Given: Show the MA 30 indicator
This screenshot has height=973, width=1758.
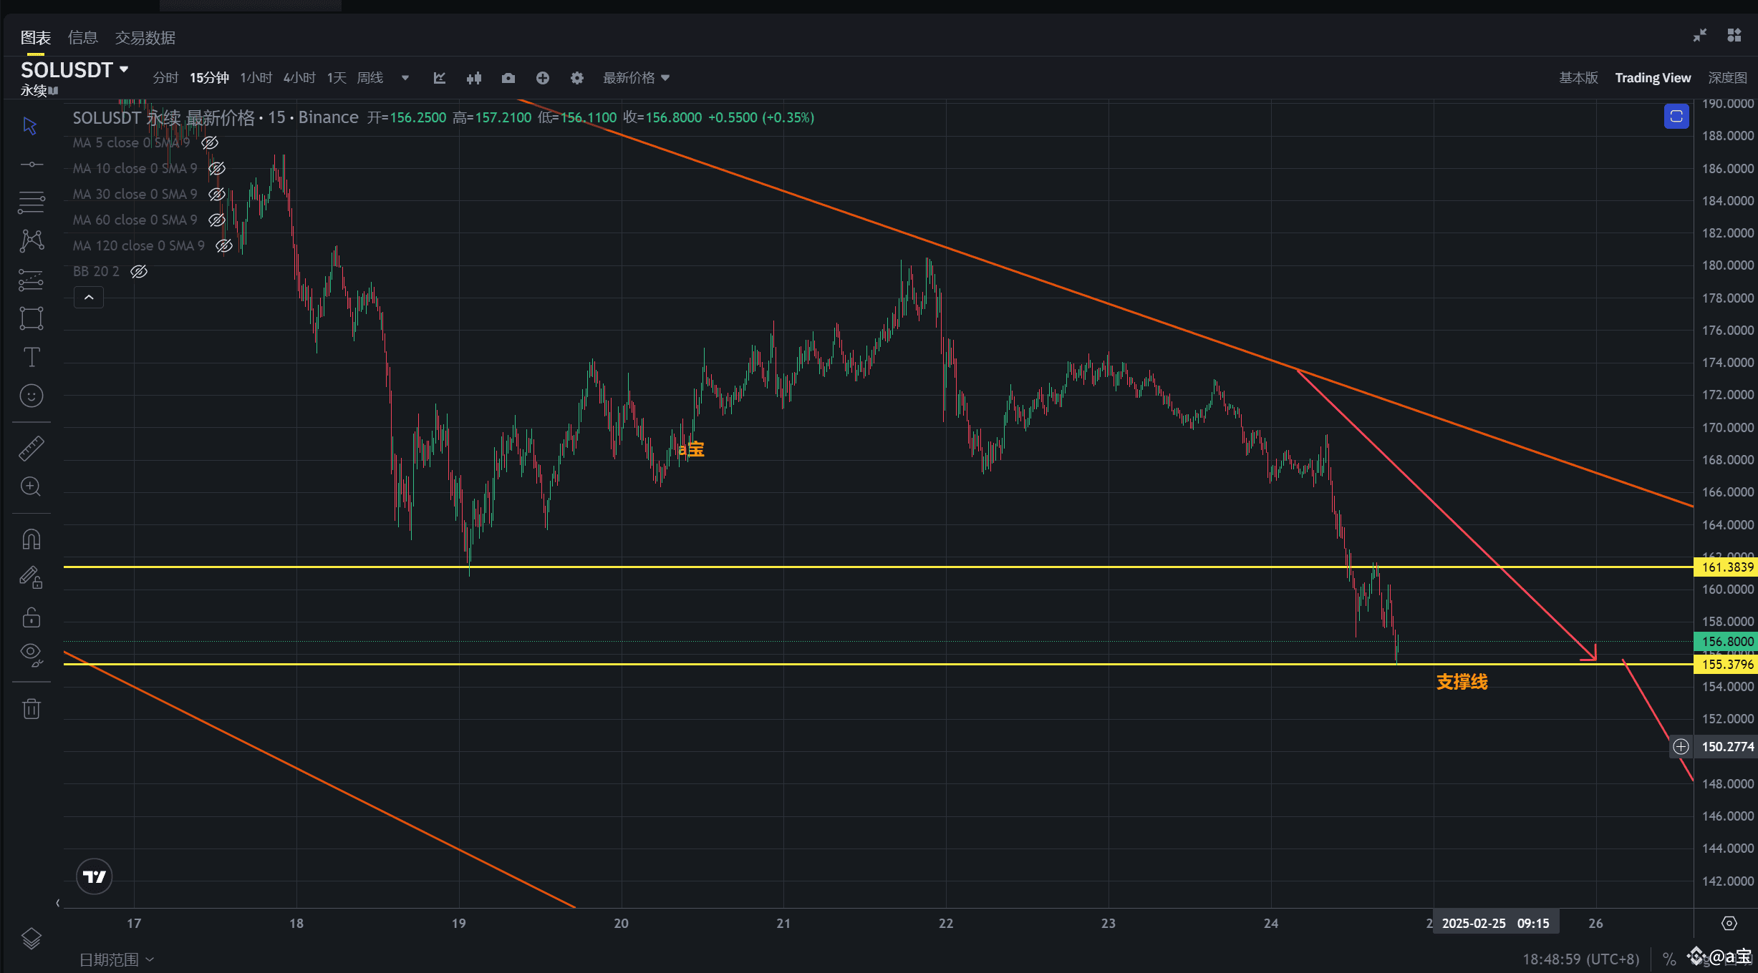Looking at the screenshot, I should tap(217, 195).
